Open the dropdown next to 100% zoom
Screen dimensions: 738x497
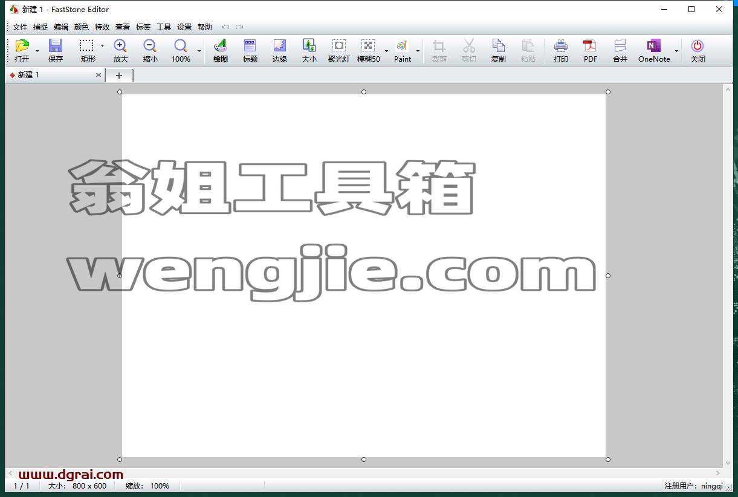[199, 51]
